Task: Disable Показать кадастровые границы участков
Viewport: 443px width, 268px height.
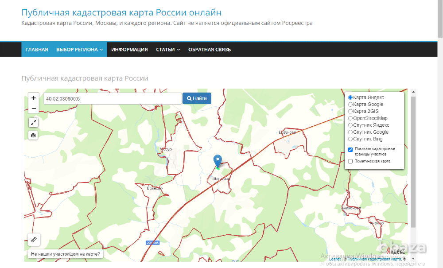Action: pyautogui.click(x=350, y=150)
